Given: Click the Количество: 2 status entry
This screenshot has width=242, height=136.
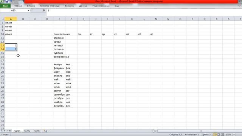Looking at the screenshot, I should click(x=192, y=134).
